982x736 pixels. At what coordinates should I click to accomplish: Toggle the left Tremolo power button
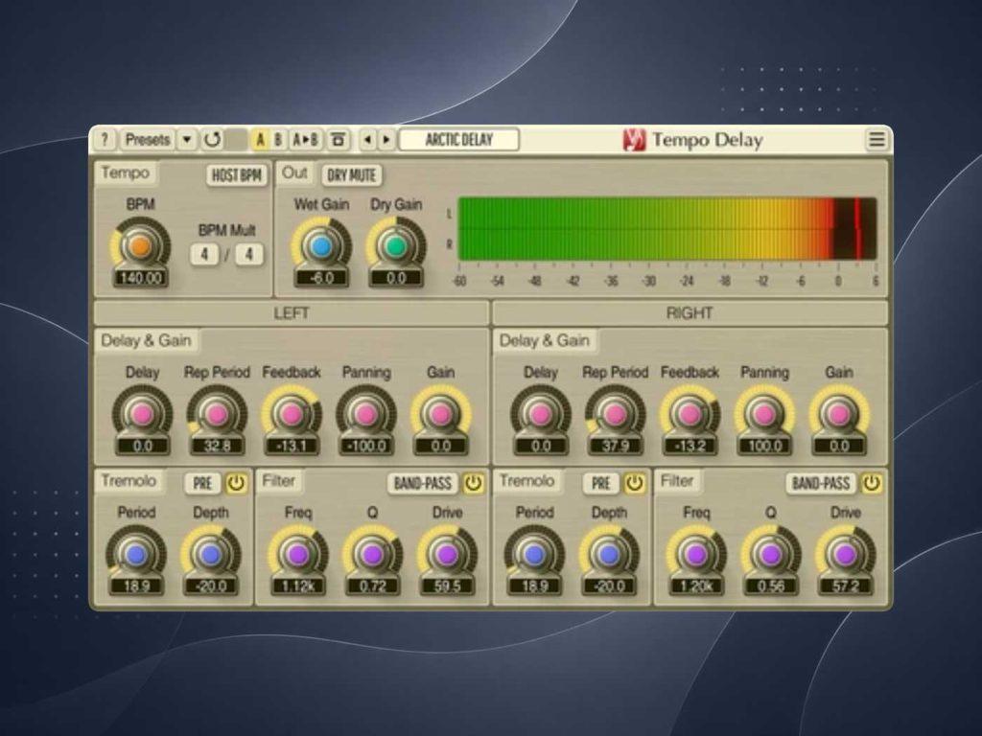(236, 483)
